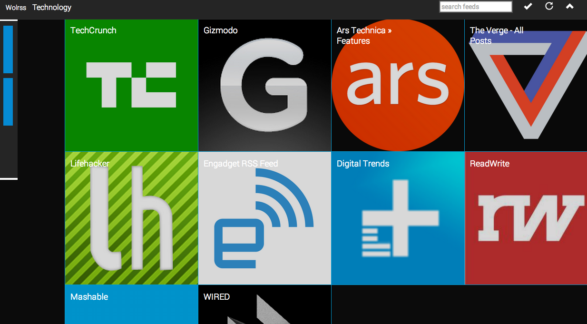Select the Engadget RSS Feed logo
The image size is (587, 324).
(264, 219)
